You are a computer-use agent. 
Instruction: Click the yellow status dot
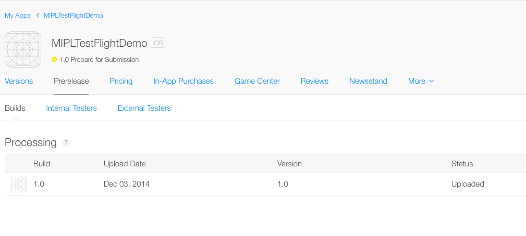(54, 59)
